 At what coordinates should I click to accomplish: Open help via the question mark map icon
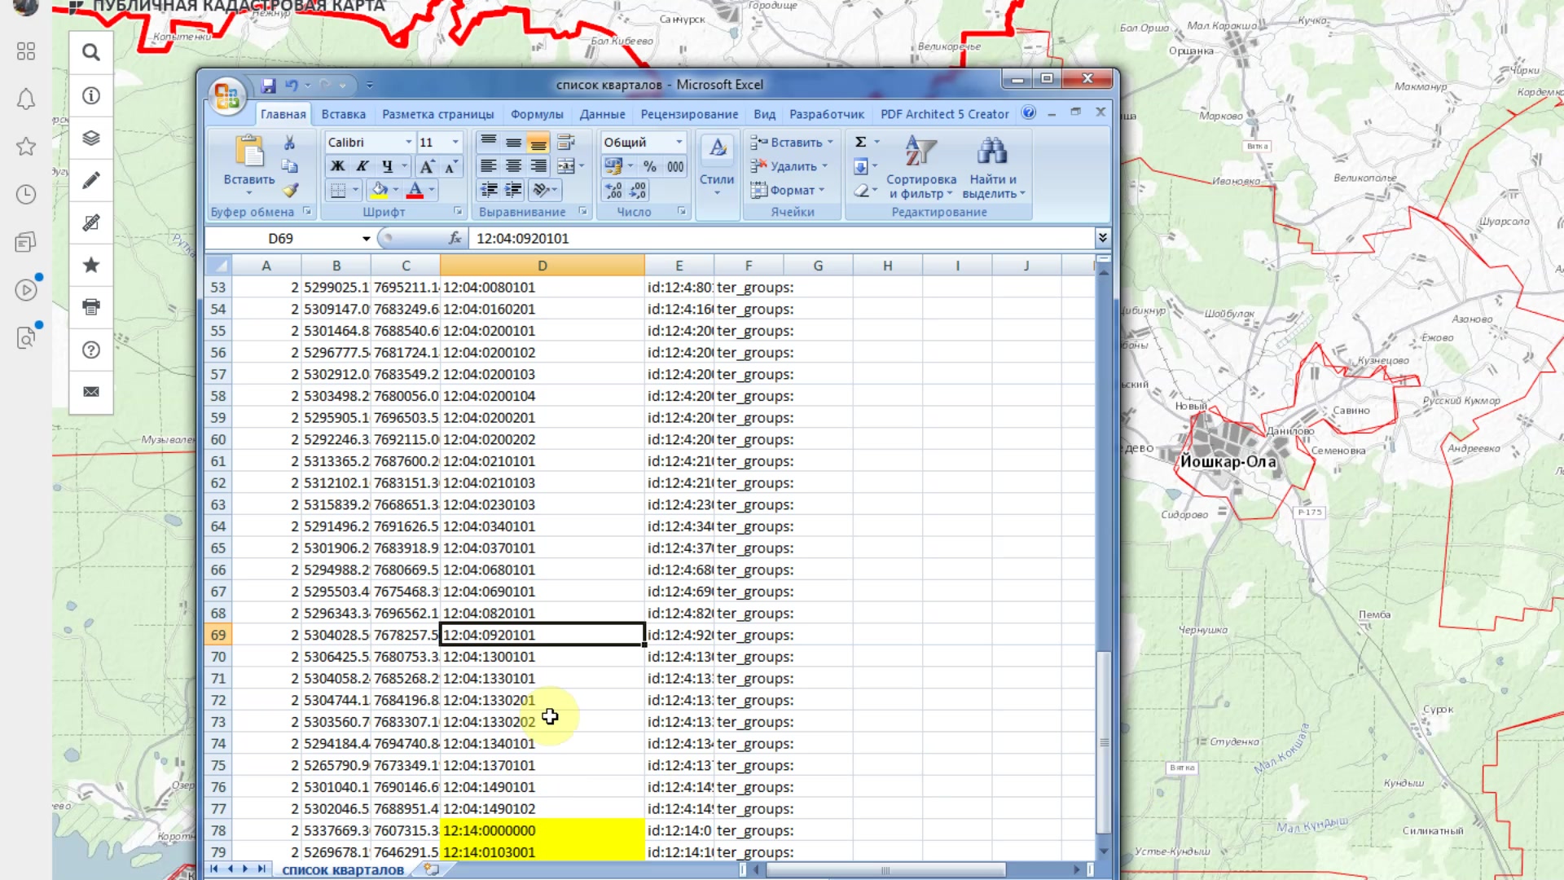point(91,350)
